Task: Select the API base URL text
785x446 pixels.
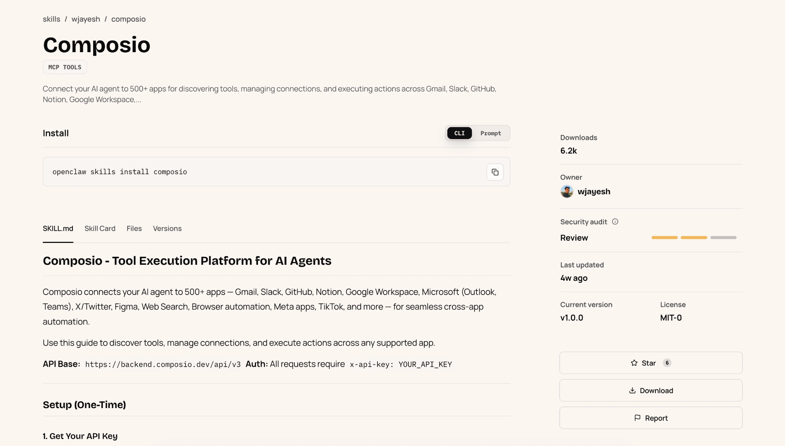Action: pos(163,364)
